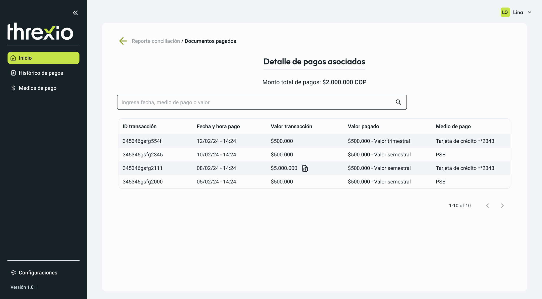Open Histórico de pagos menu item
Screen dimensions: 542x299
click(x=43, y=73)
